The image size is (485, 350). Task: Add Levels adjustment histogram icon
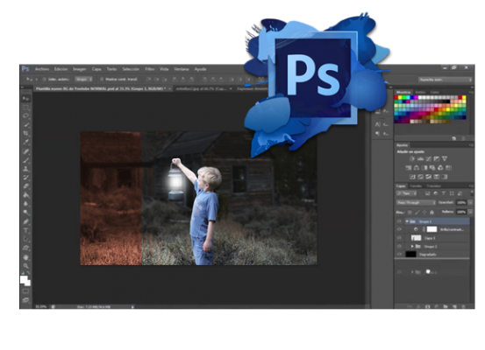pyautogui.click(x=420, y=158)
